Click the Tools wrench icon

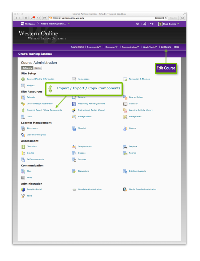[x=23, y=196]
